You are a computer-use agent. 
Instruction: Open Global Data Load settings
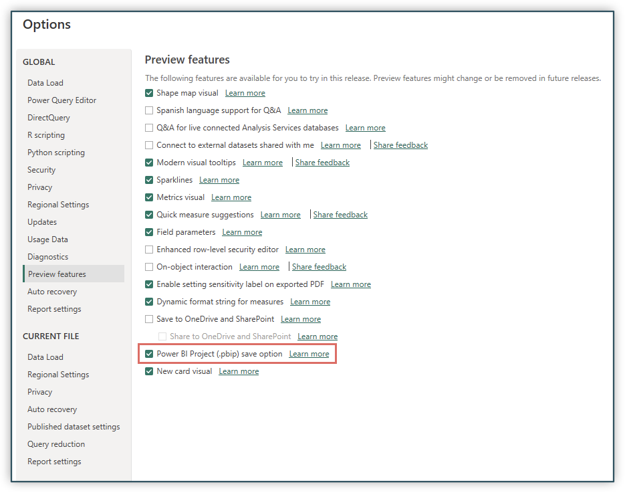(x=45, y=83)
